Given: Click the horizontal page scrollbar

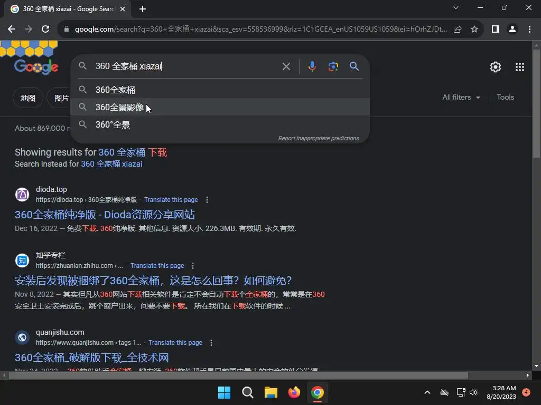Looking at the screenshot, I should point(238,375).
